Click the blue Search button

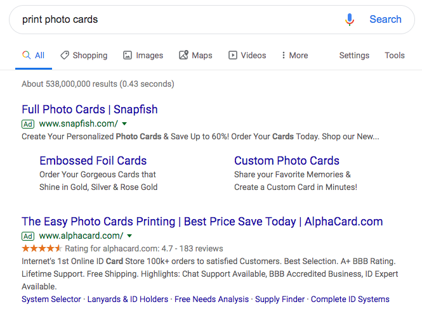pyautogui.click(x=385, y=20)
